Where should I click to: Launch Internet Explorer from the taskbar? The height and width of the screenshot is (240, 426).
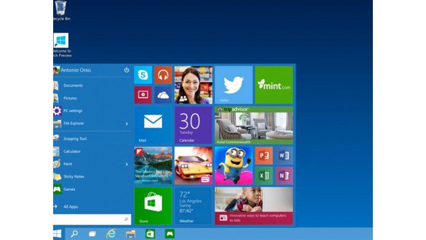tap(111, 234)
